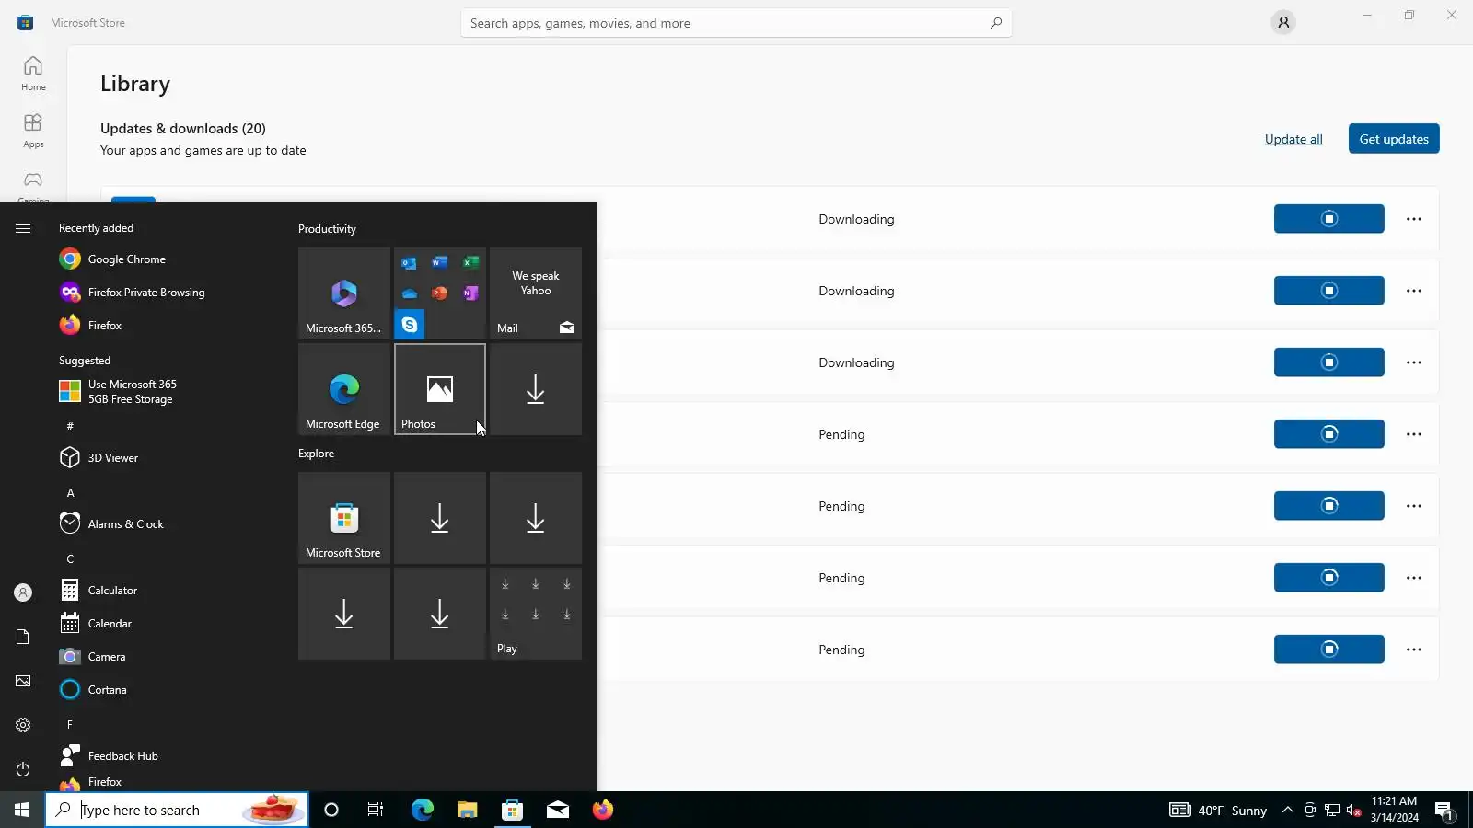Viewport: 1473px width, 828px height.
Task: Open Firefox from the taskbar
Action: (603, 810)
